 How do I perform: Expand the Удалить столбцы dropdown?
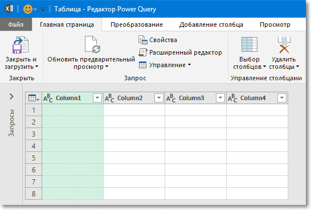(x=297, y=67)
